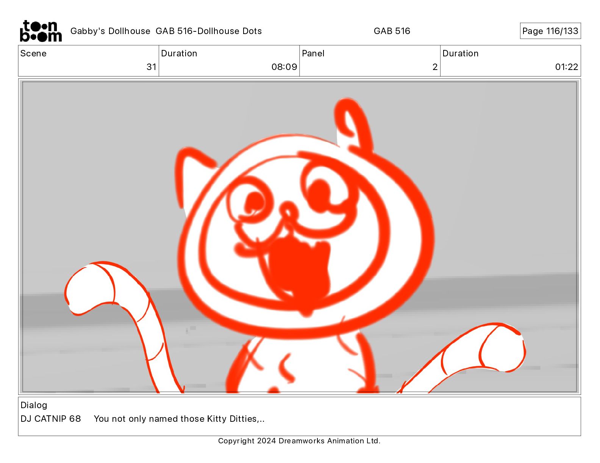This screenshot has height=463, width=600.
Task: Click the "Page 116/133" box
Action: 550,31
